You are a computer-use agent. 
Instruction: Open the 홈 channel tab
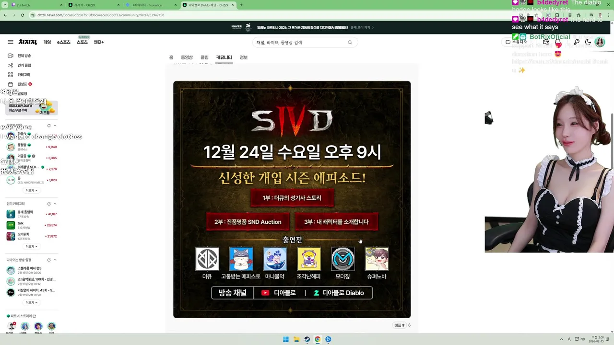pyautogui.click(x=171, y=57)
